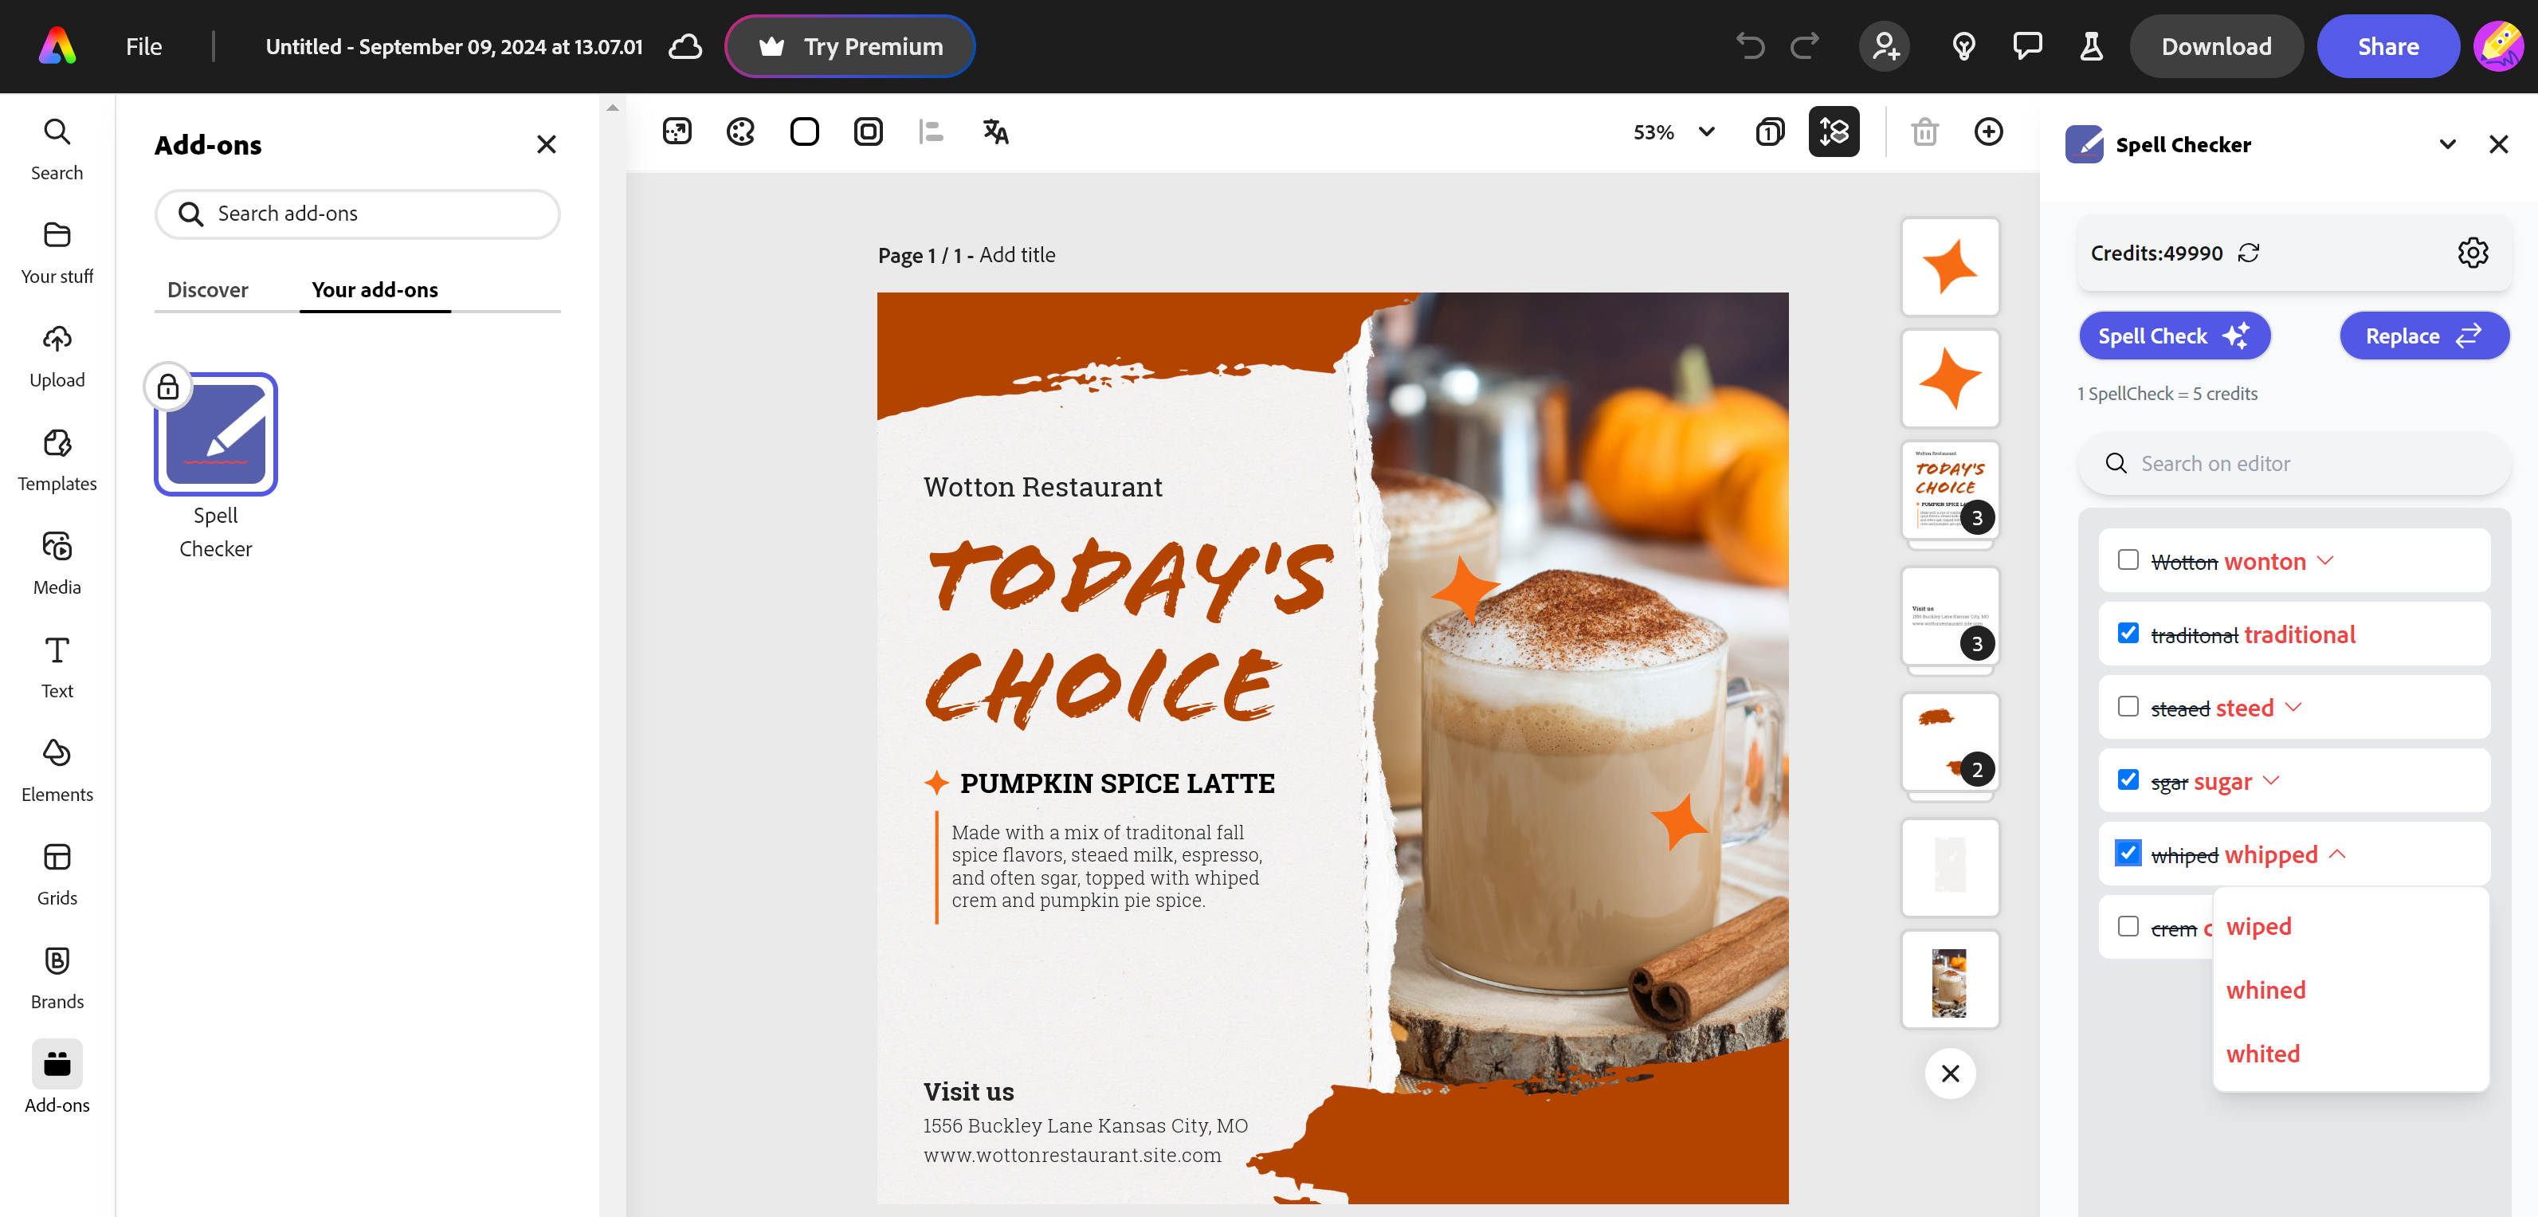The height and width of the screenshot is (1217, 2538).
Task: Expand the sugar suggestions chevron
Action: (2272, 780)
